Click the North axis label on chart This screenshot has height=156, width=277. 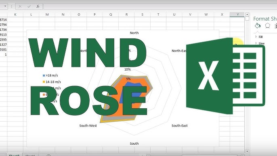pyautogui.click(x=134, y=33)
